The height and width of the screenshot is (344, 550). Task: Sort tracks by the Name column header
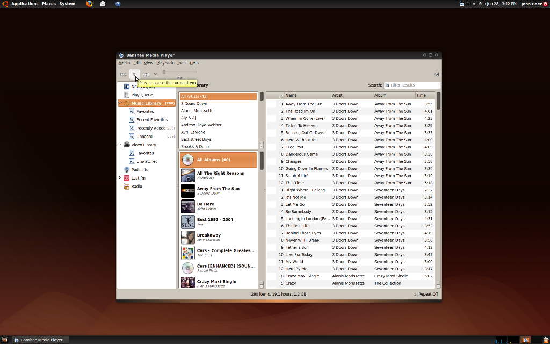pos(308,96)
